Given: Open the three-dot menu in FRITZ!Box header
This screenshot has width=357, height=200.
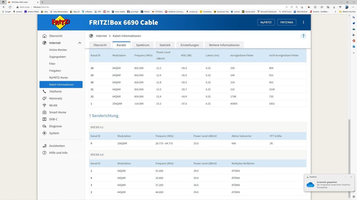Looking at the screenshot, I should tap(303, 22).
